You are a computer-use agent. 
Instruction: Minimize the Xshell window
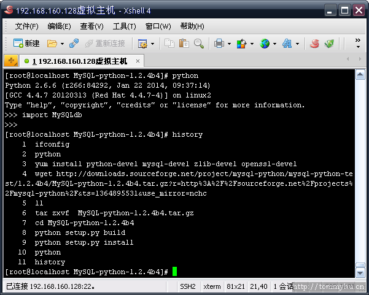(330, 10)
